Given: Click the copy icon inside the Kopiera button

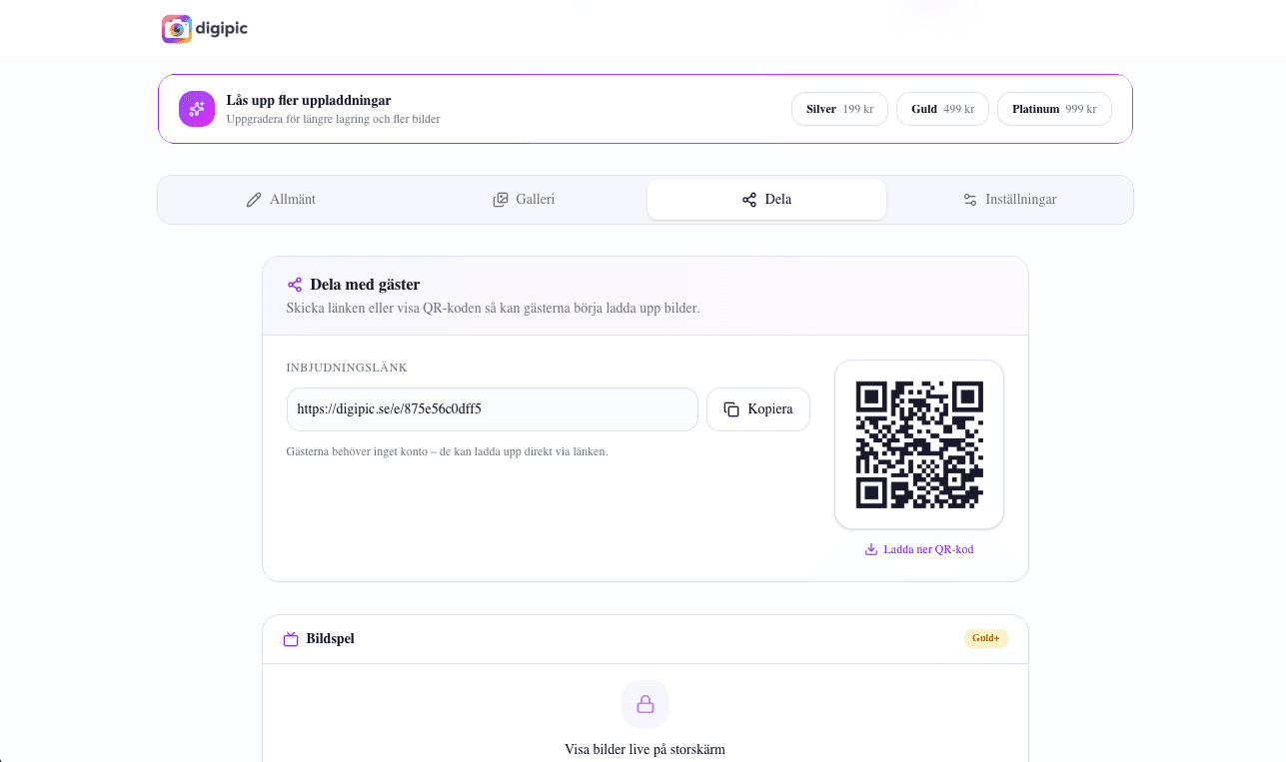Looking at the screenshot, I should coord(730,408).
